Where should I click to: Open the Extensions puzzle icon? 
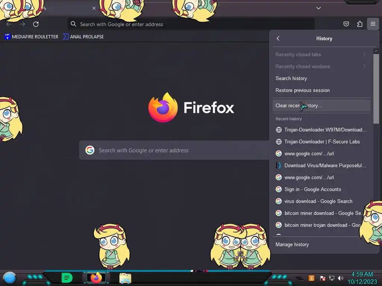[360, 24]
